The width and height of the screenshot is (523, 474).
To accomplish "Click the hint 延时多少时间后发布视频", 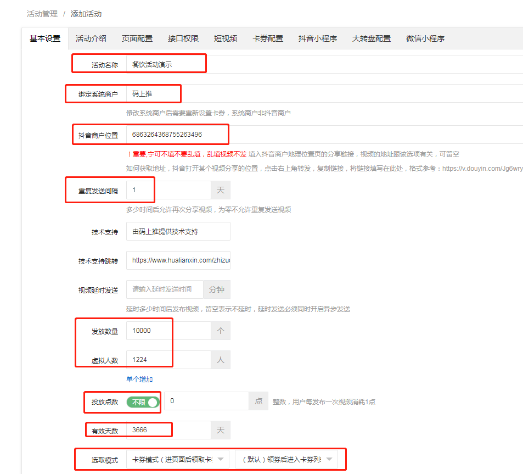I will 238,309.
